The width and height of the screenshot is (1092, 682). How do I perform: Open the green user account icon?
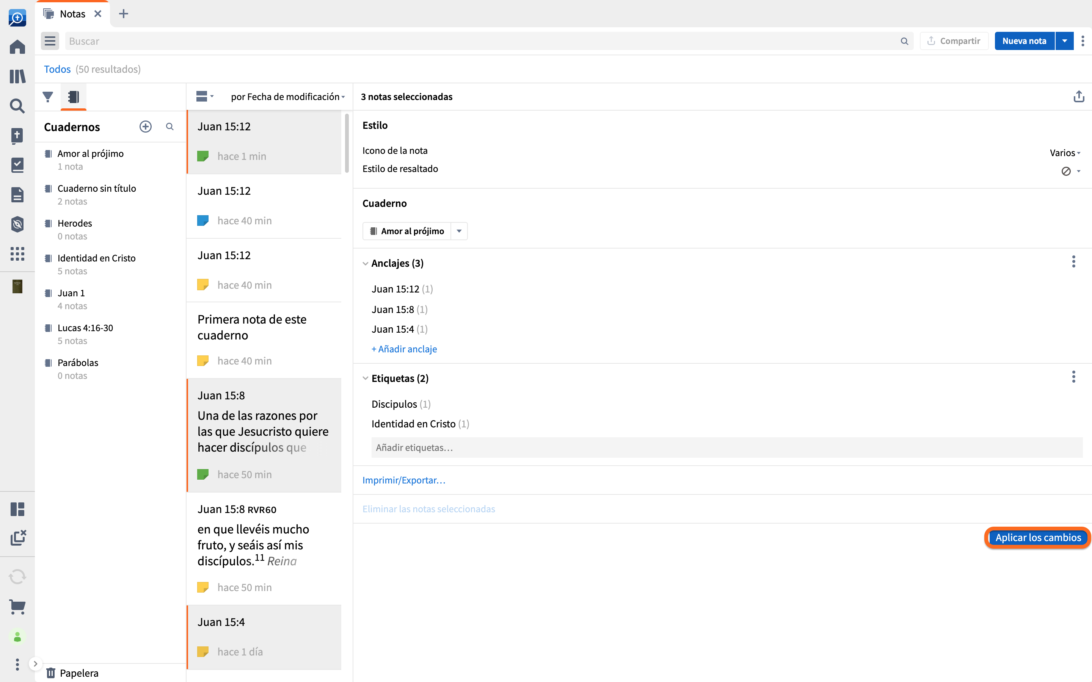pyautogui.click(x=17, y=637)
